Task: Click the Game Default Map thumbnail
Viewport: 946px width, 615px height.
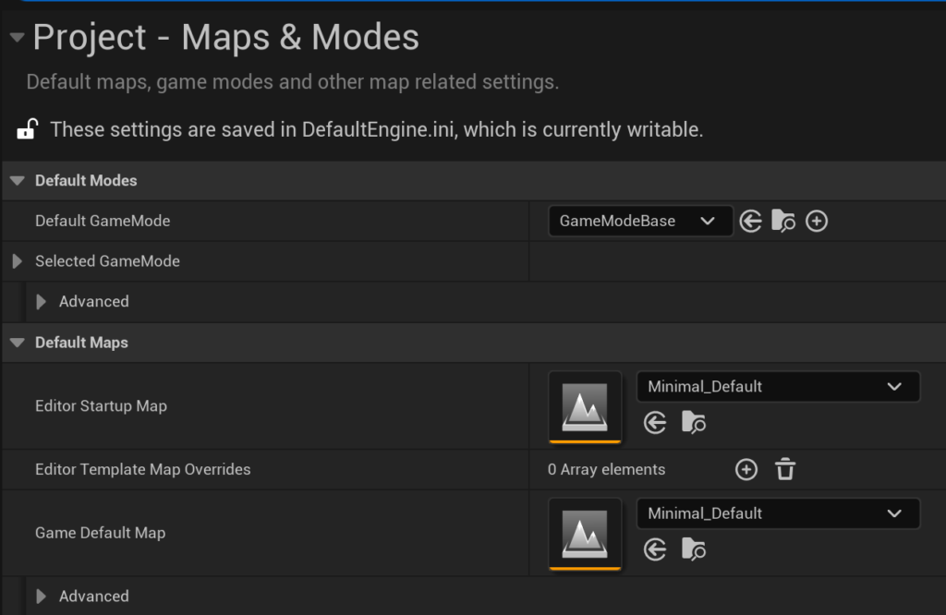Action: pos(585,534)
